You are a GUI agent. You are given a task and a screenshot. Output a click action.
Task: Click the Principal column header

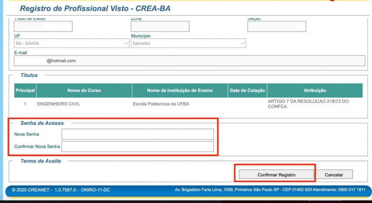coord(25,91)
